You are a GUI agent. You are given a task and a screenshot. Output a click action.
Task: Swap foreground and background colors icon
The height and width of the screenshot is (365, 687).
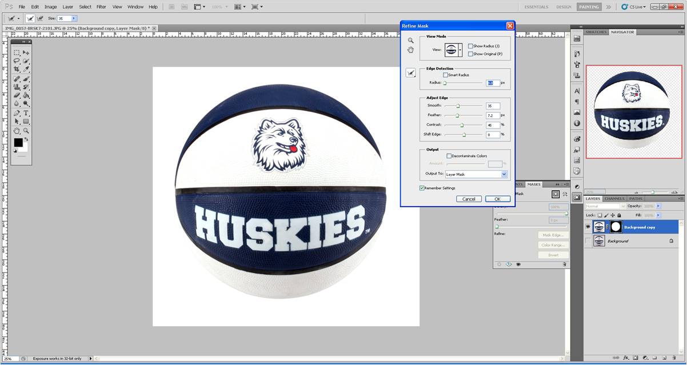coord(26,139)
